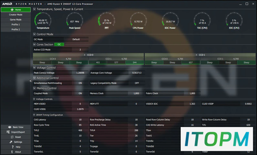
Task: Toggle Simultaneous Multithreading ON value
Action: click(80, 83)
